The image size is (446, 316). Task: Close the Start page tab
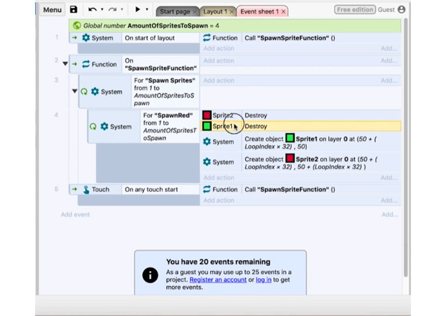(x=195, y=12)
